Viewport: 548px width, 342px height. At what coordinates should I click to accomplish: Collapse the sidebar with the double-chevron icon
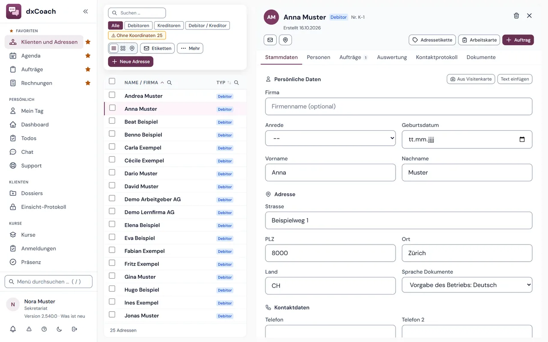click(86, 12)
